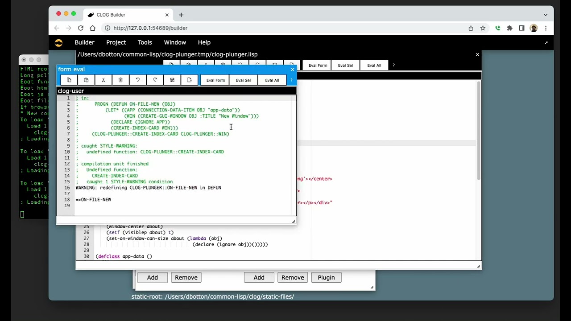Click the address bar URL
This screenshot has width=571, height=321.
[x=150, y=28]
